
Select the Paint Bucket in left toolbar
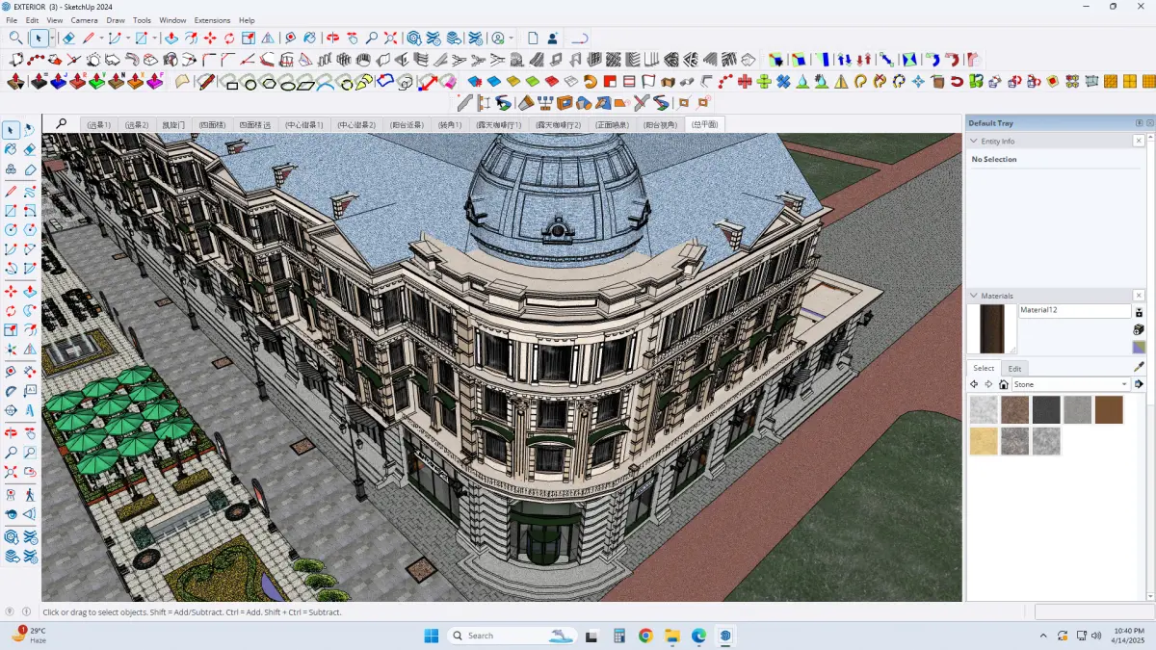click(x=11, y=149)
